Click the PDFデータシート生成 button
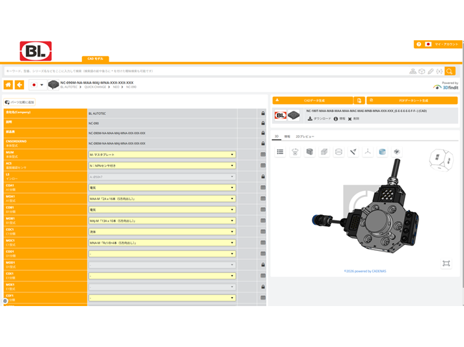 [412, 101]
